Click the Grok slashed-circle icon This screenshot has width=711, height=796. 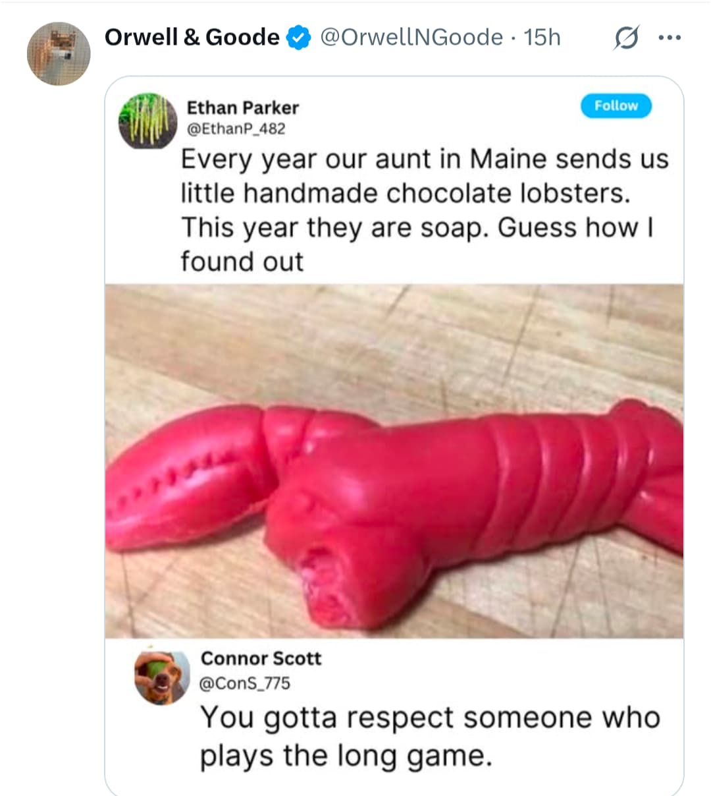625,39
